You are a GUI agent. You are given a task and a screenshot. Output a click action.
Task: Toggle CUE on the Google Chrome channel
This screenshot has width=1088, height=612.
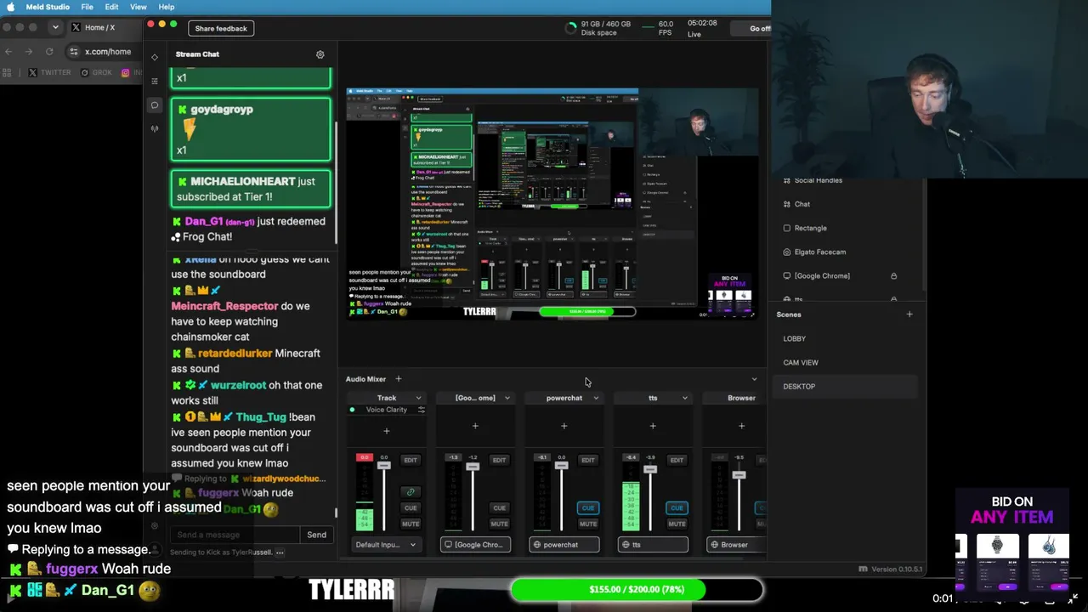click(x=499, y=508)
